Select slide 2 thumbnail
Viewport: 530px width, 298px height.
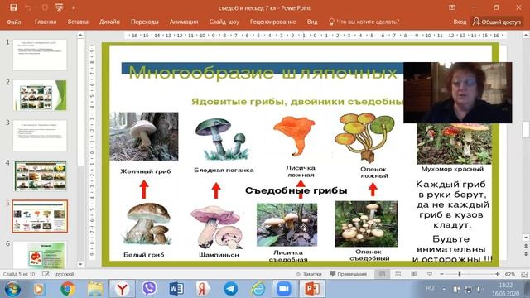coord(40,95)
